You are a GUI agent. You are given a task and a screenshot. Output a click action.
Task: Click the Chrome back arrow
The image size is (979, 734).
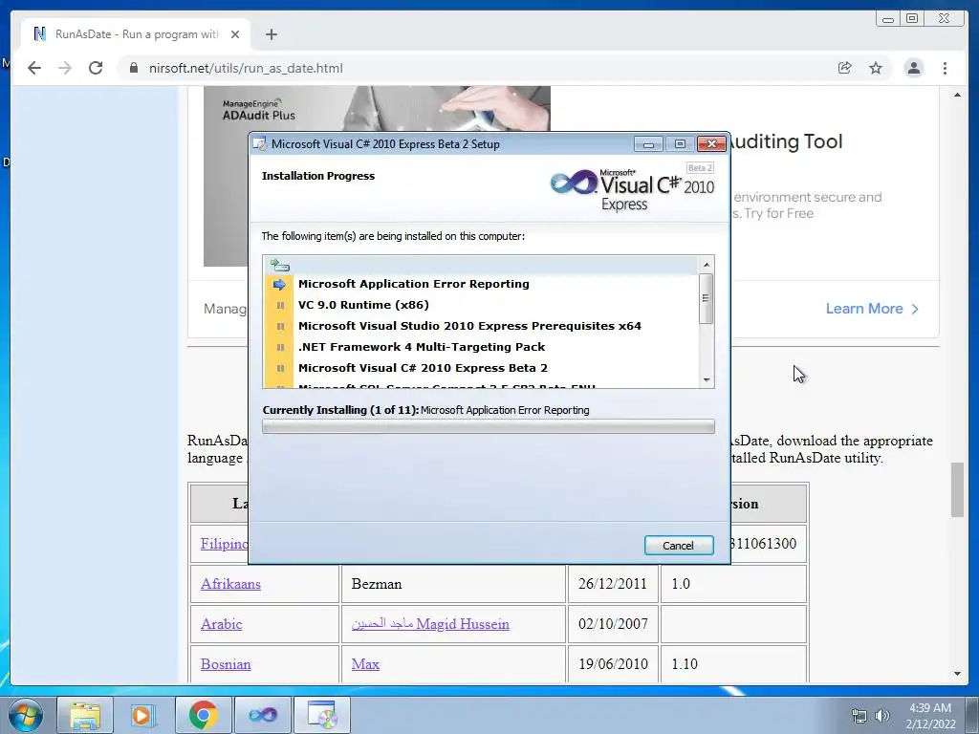pos(34,68)
